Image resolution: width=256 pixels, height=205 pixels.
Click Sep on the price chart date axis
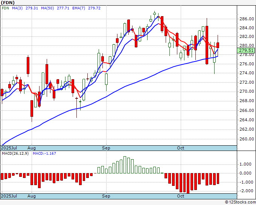106,148
